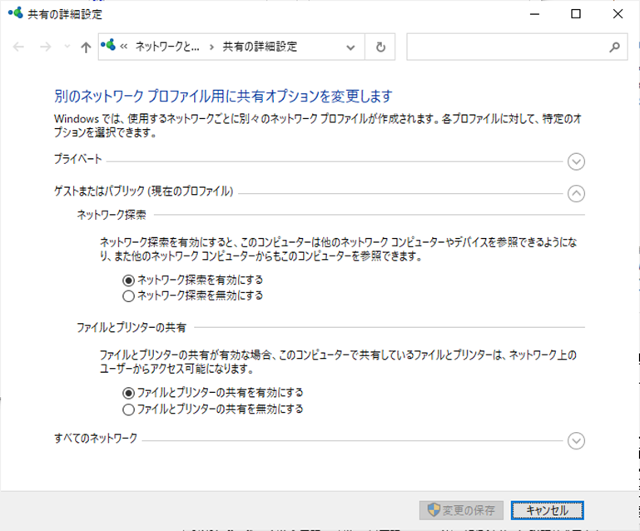
Task: Select ファイルとプリンターの共有を無効にする radio button
Action: [128, 409]
